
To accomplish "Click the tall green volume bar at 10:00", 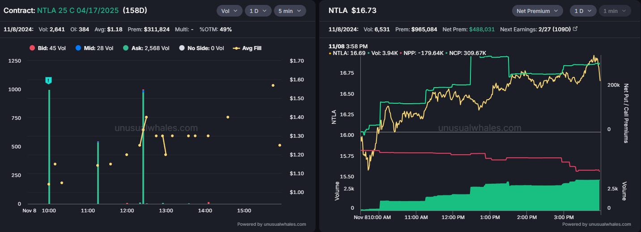I will [x=49, y=147].
